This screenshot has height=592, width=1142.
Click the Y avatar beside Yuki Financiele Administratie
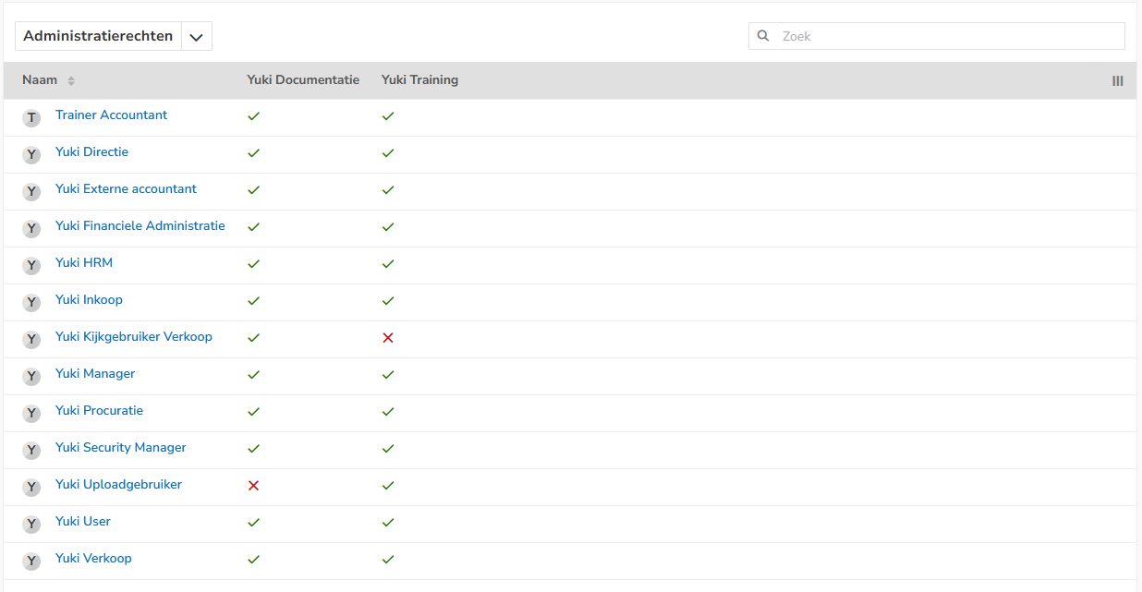(32, 229)
